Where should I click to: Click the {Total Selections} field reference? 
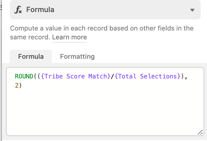[147, 76]
